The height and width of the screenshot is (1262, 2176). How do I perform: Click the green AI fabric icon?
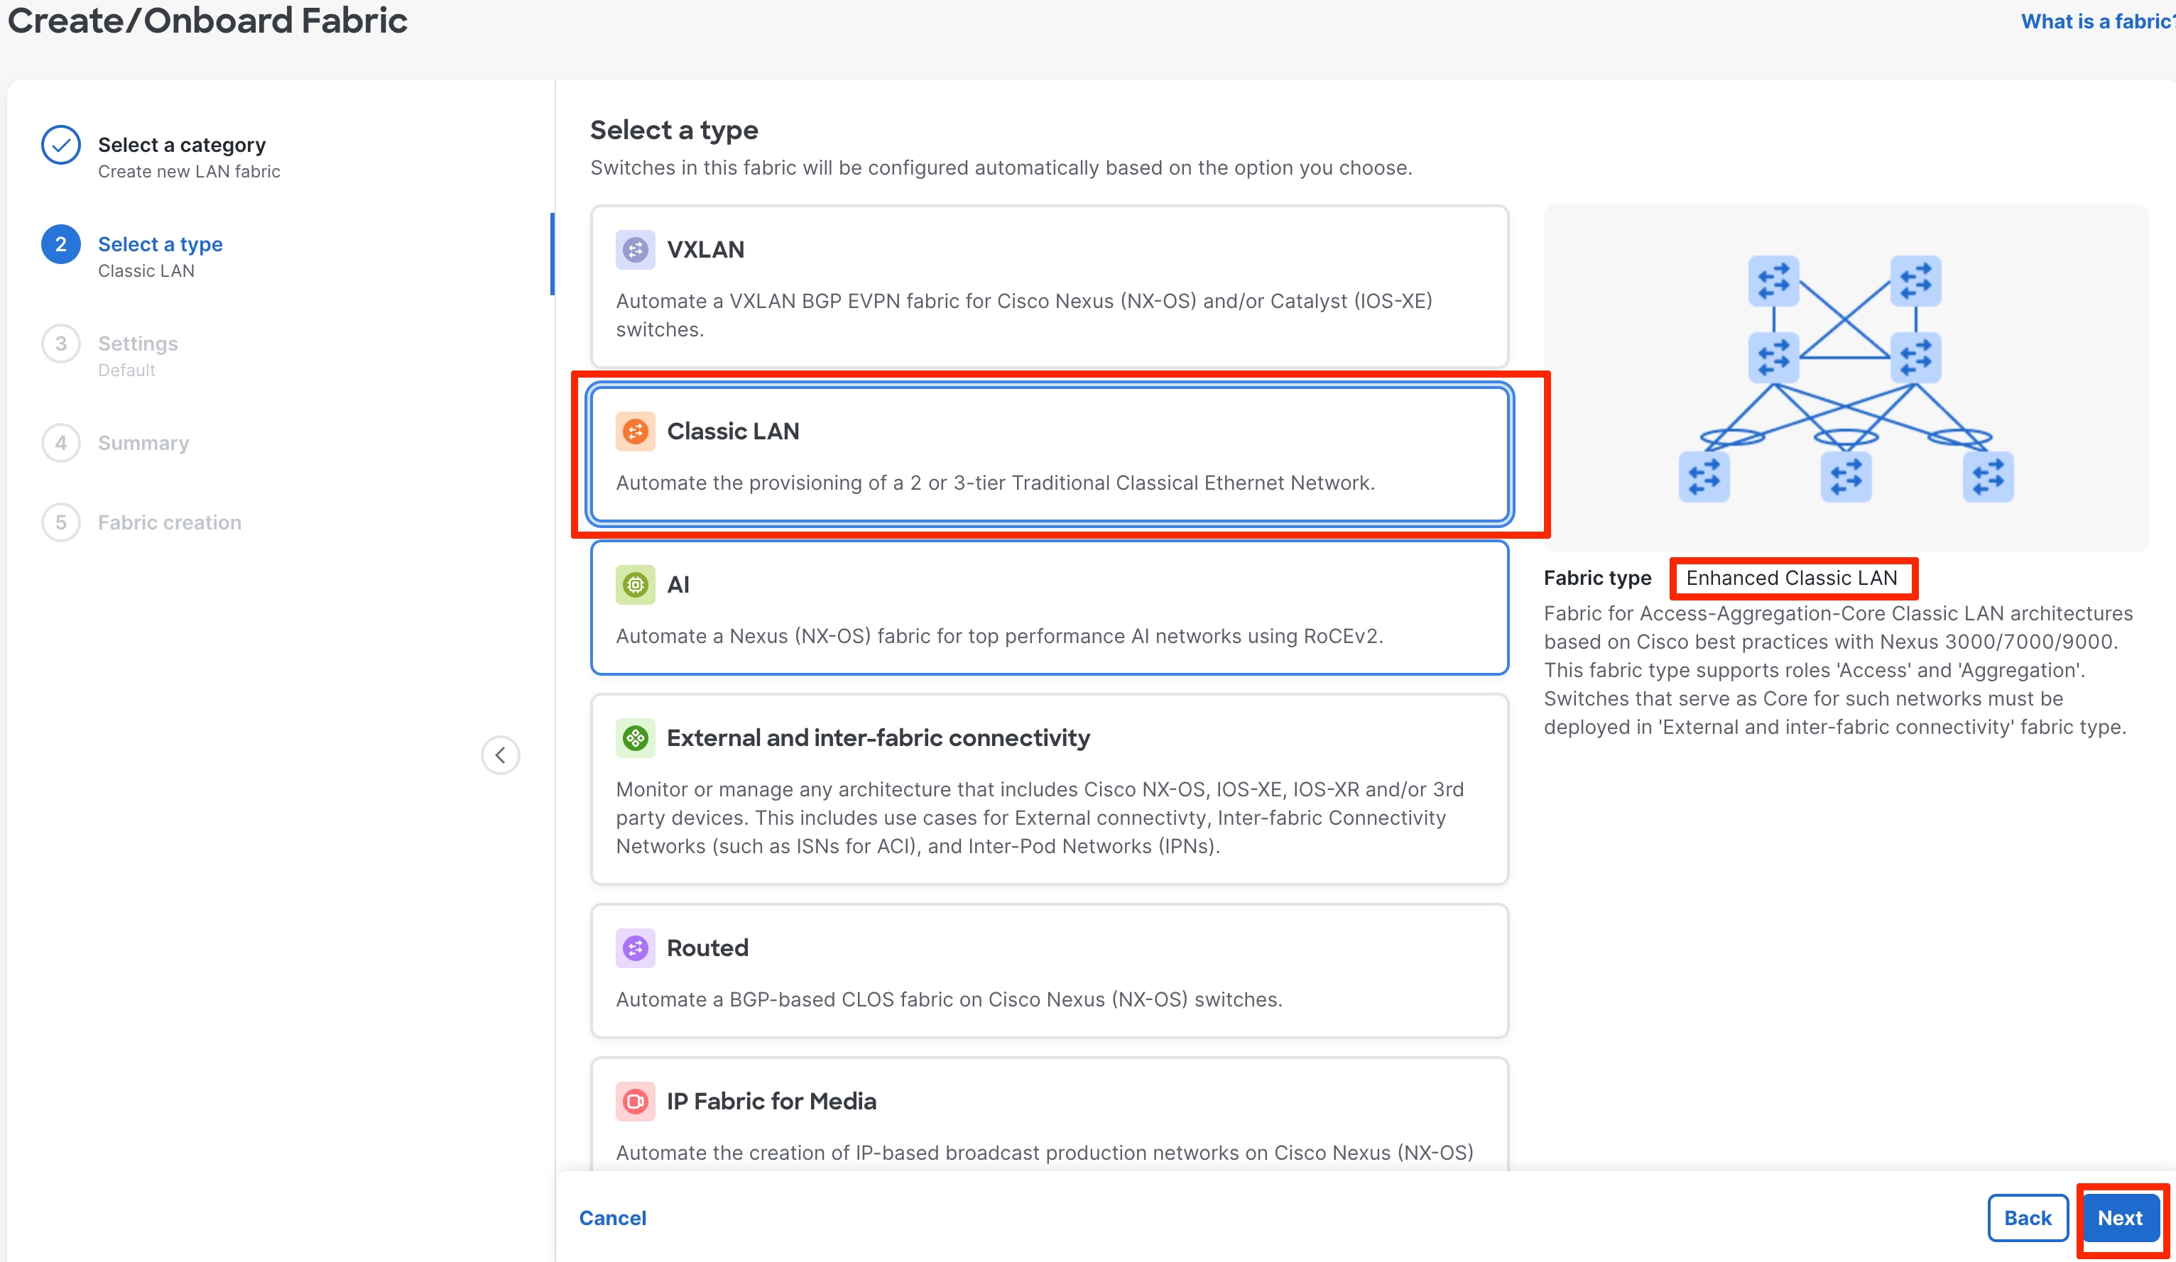635,586
